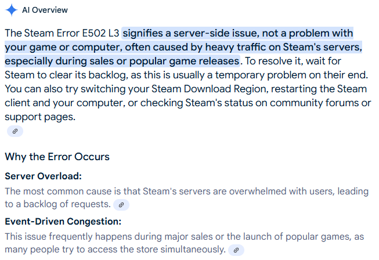Open source link icon after "backlog of requests"
This screenshot has width=379, height=260.
pos(121,205)
